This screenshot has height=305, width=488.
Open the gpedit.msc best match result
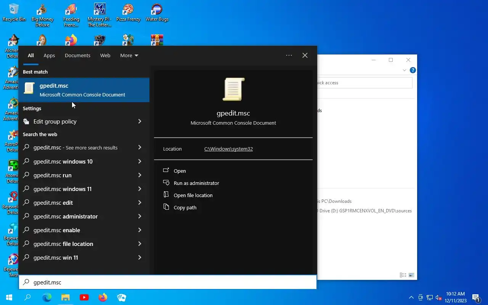tap(84, 90)
